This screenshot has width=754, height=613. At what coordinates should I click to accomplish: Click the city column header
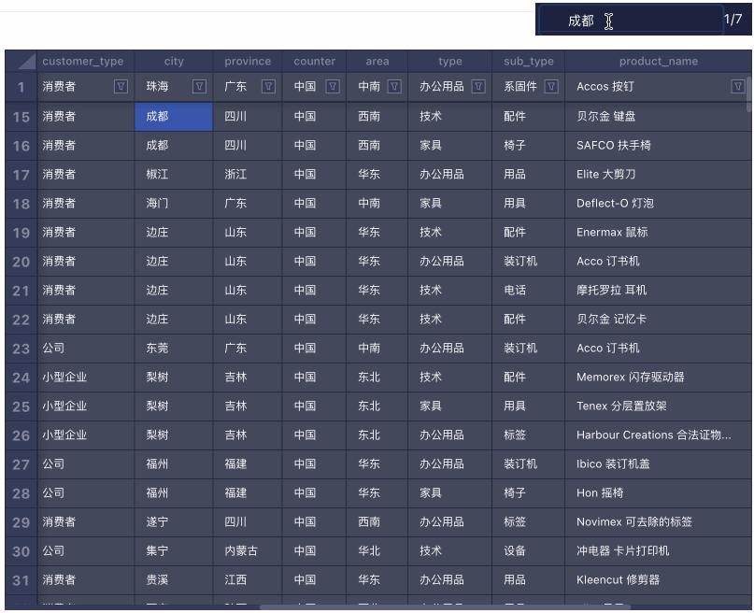[x=174, y=61]
